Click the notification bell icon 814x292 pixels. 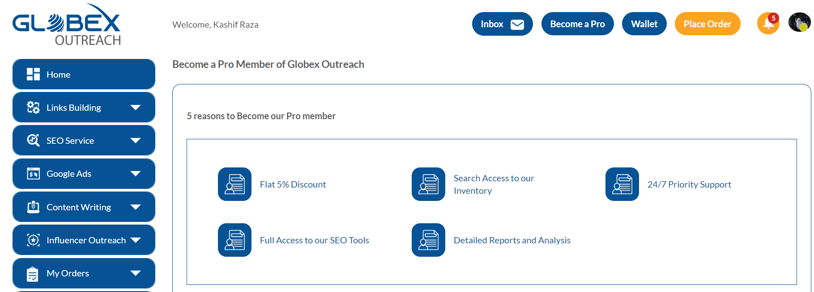click(x=768, y=23)
